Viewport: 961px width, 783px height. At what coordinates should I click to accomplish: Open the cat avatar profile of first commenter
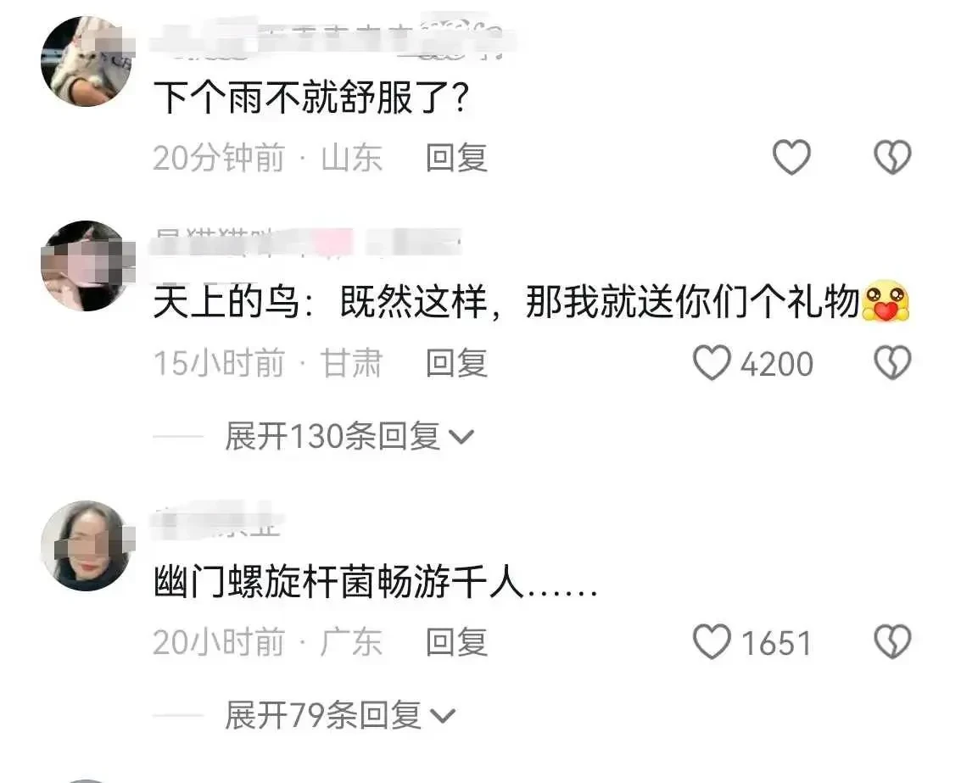[87, 61]
